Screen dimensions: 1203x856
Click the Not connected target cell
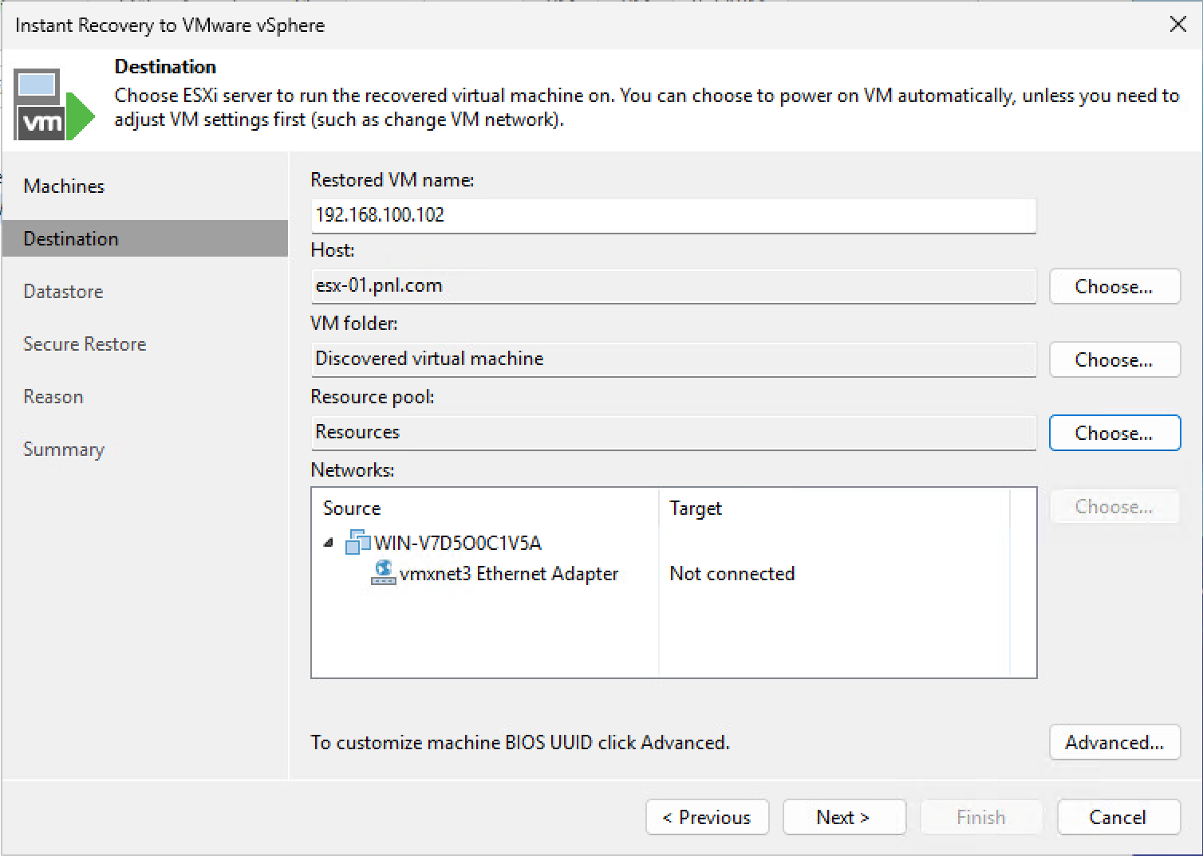tap(732, 573)
